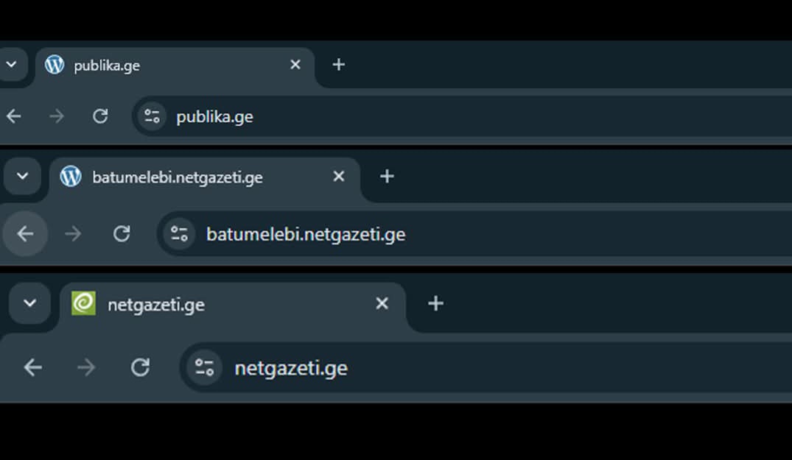Viewport: 792px width, 460px height.
Task: Reload the publika.ge page
Action: click(x=100, y=116)
